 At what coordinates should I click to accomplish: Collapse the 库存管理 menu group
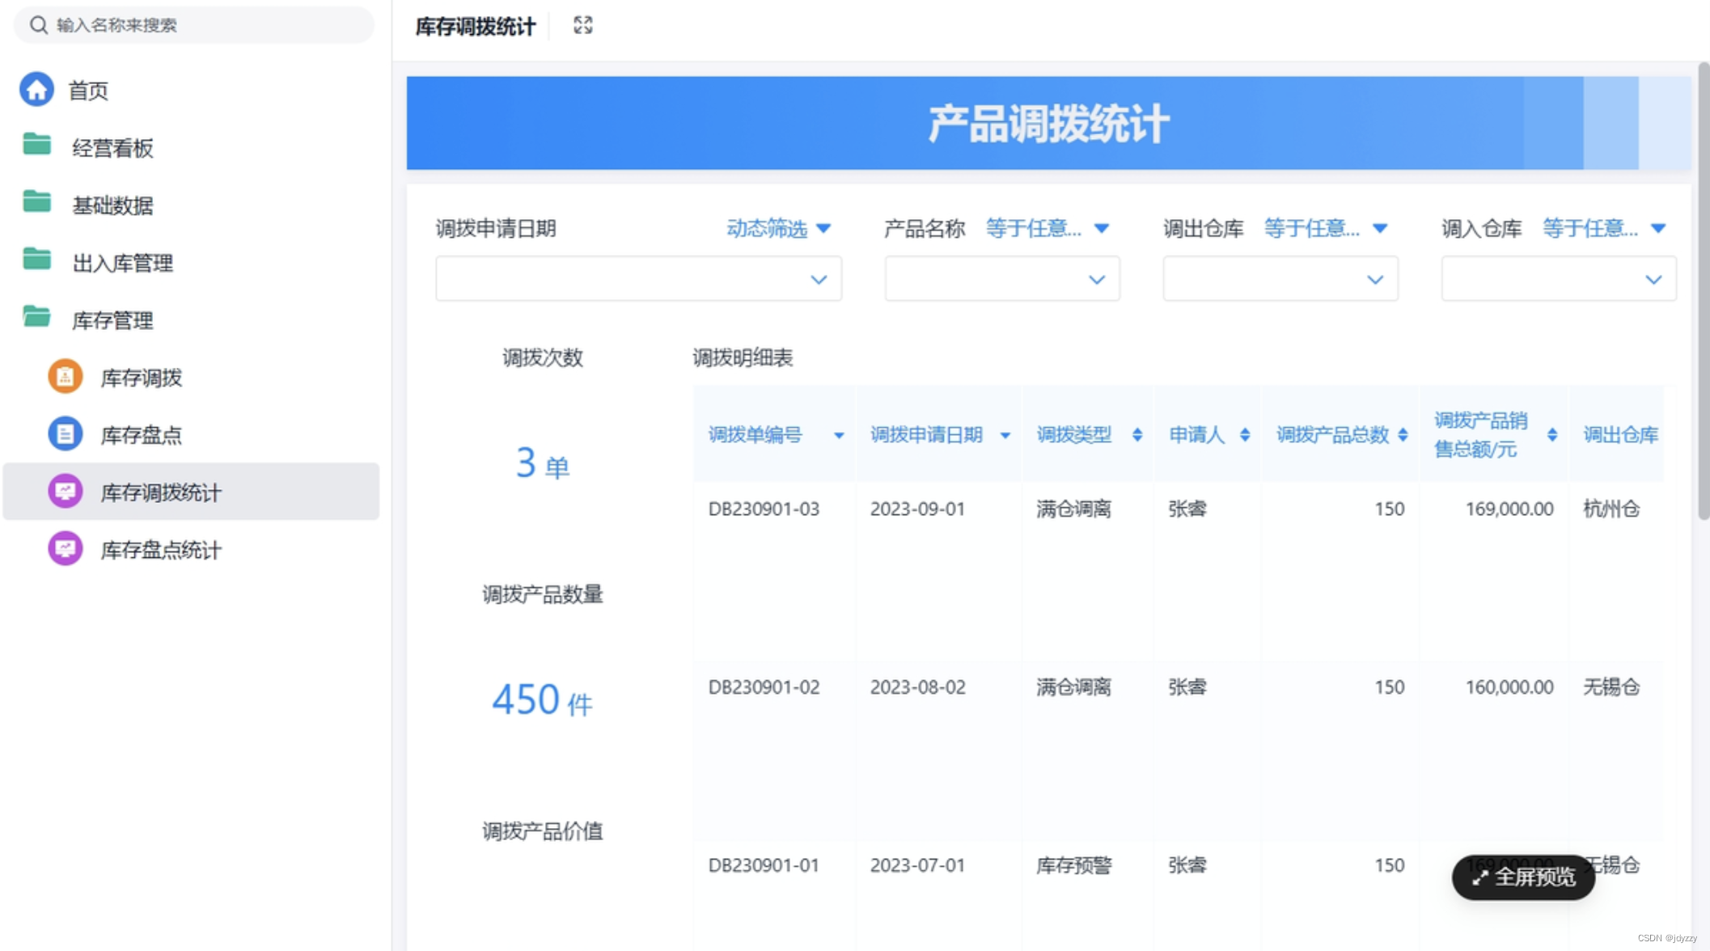tap(112, 320)
